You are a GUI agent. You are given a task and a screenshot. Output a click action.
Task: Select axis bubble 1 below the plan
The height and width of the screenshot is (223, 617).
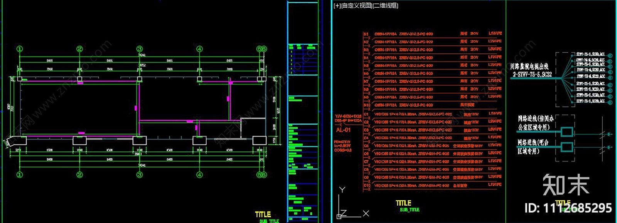(x=20, y=175)
